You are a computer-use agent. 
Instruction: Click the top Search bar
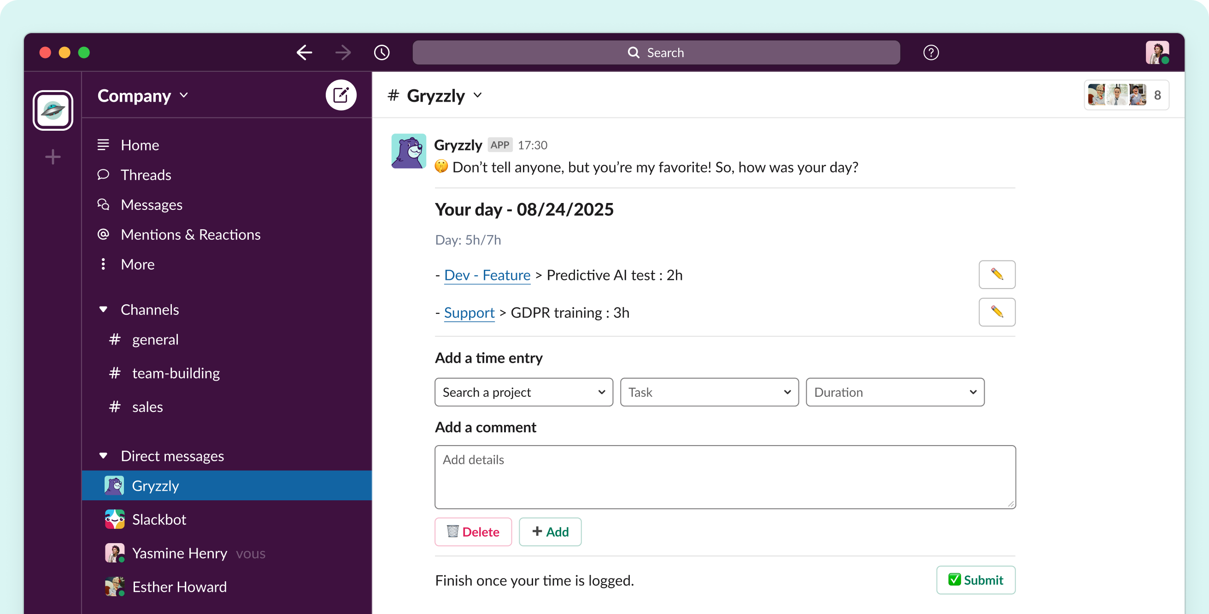656,52
